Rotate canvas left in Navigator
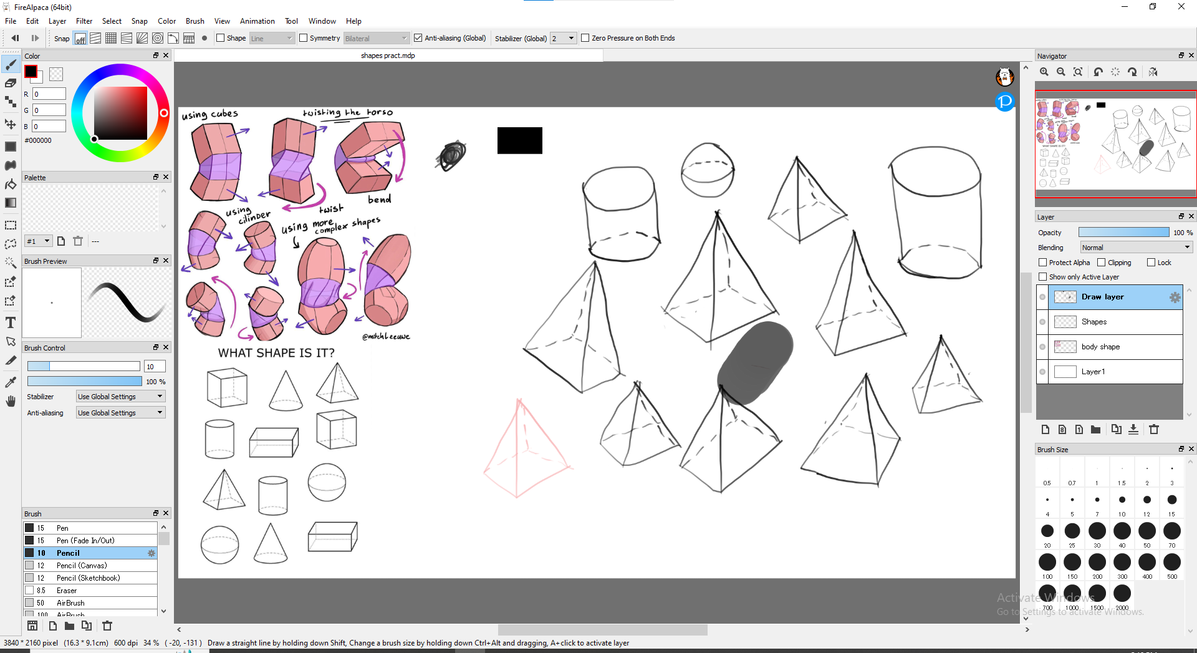The image size is (1197, 653). point(1098,72)
